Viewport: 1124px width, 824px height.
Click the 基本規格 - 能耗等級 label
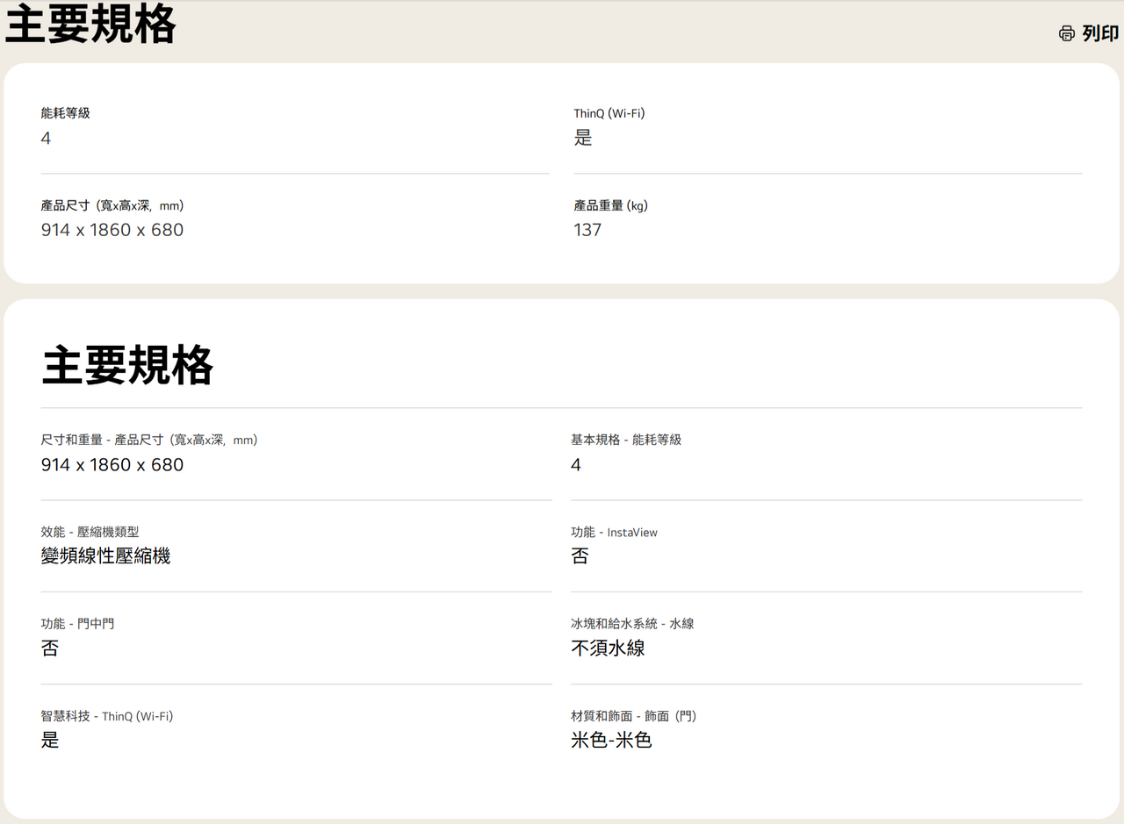[x=625, y=440]
